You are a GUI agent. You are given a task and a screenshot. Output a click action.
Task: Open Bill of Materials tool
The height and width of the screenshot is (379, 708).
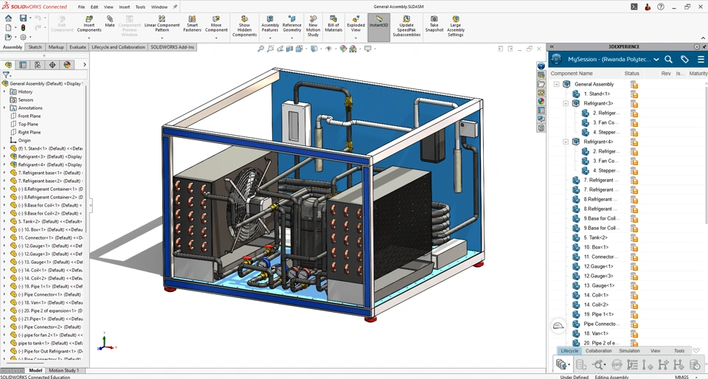333,24
